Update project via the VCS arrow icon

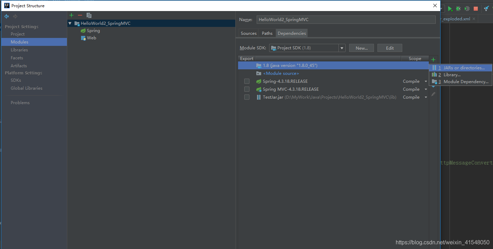tap(487, 9)
